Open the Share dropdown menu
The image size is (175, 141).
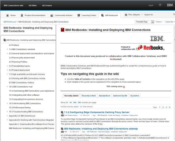coord(160,22)
